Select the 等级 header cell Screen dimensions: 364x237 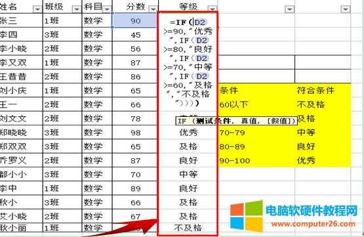pos(188,7)
